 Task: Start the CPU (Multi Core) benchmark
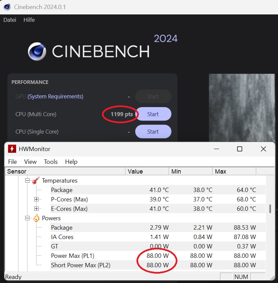tap(153, 114)
